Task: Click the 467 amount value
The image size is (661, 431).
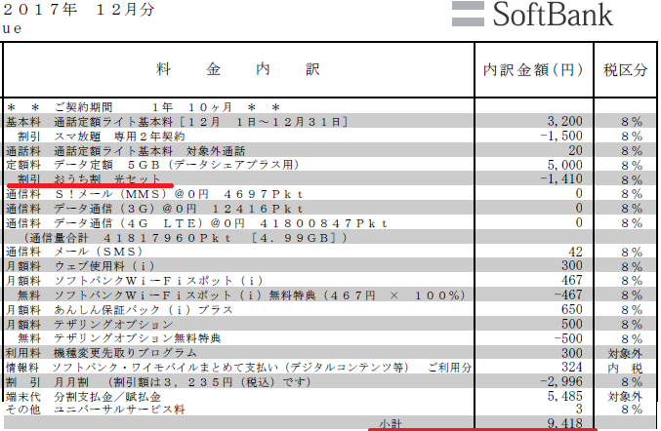Action: click(x=571, y=280)
